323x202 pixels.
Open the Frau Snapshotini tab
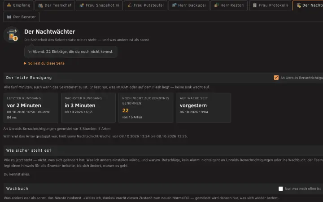coord(99,5)
